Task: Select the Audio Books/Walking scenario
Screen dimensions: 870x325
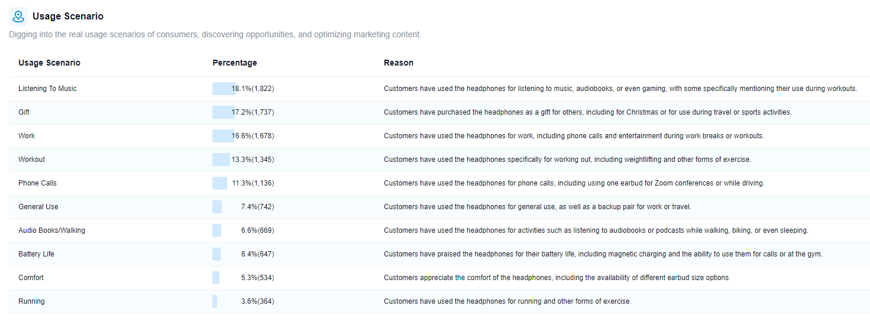Action: coord(51,230)
